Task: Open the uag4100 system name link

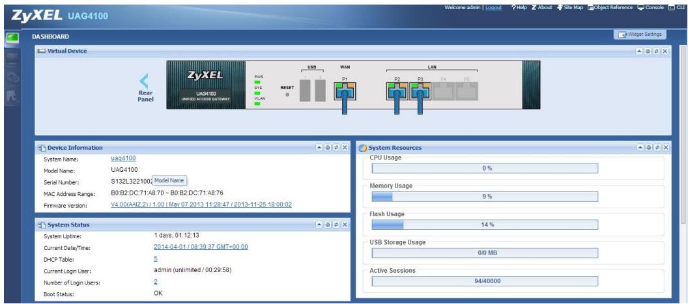Action: point(123,158)
